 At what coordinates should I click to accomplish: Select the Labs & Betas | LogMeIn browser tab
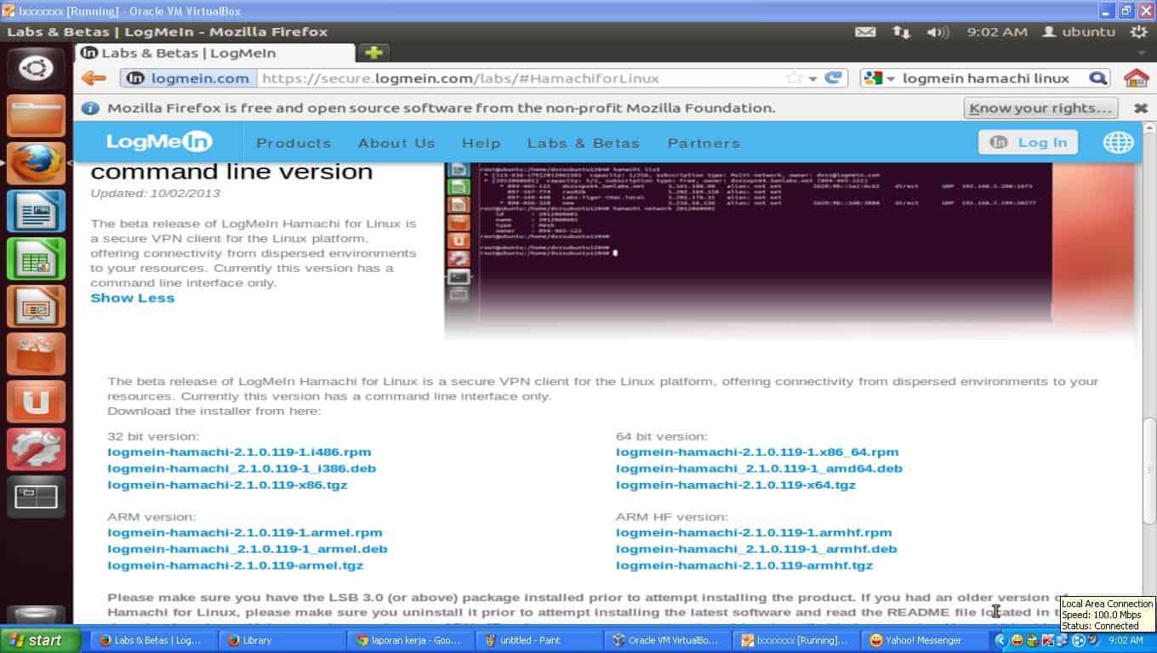(x=213, y=52)
